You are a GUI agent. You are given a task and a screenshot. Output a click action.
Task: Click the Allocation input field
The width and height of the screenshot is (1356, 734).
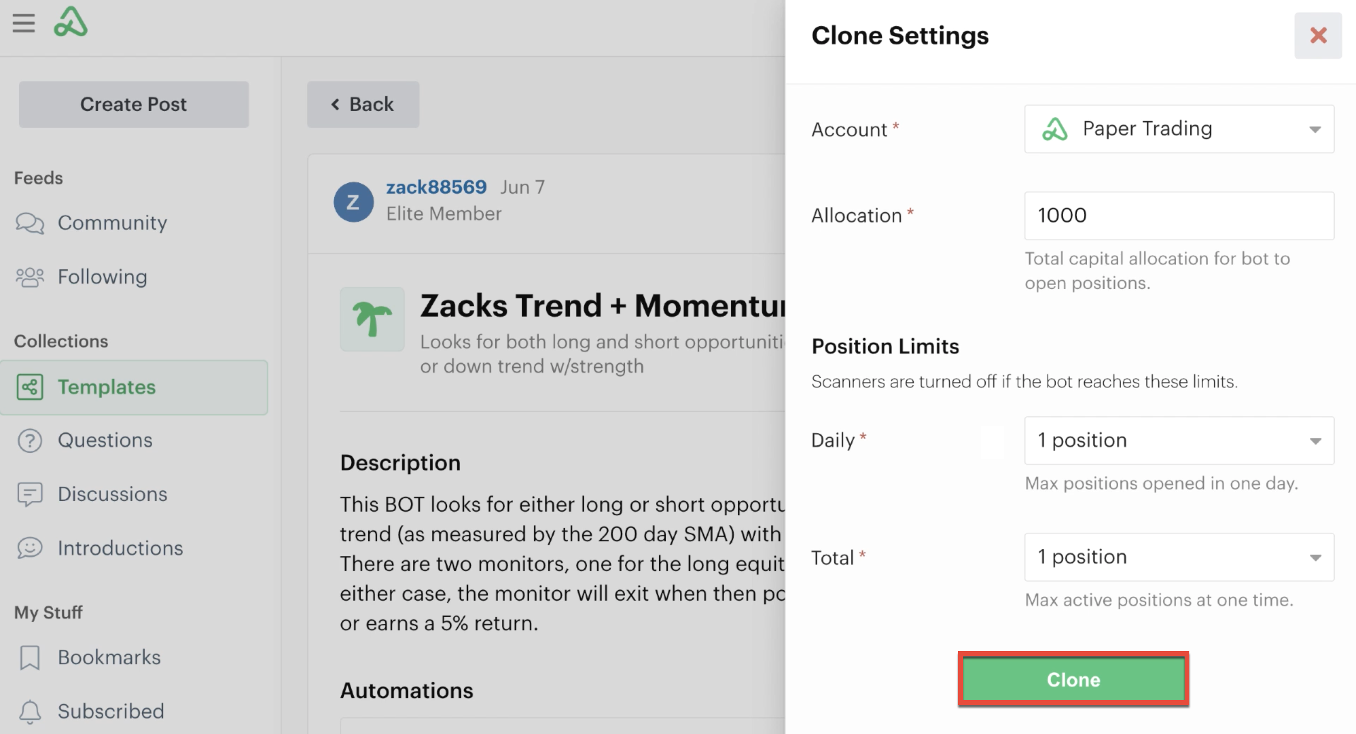pyautogui.click(x=1179, y=216)
